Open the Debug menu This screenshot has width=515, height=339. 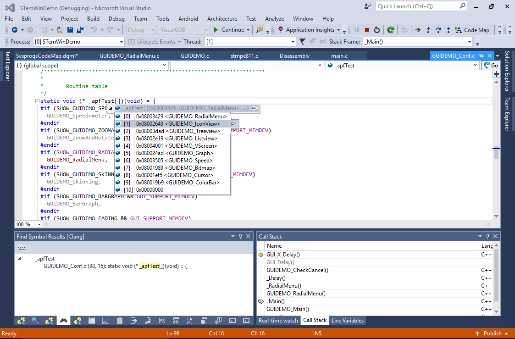[116, 19]
